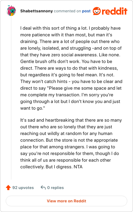Click the "NTA" verdict at comment end
133x212 pixels.
pos(78,167)
